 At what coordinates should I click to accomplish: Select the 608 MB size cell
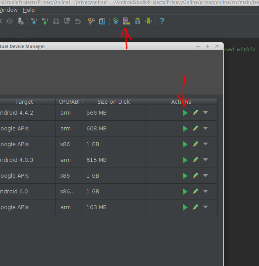pyautogui.click(x=114, y=129)
